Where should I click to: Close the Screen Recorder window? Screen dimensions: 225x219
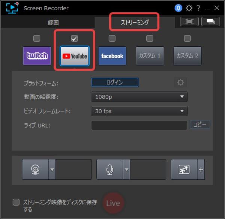217,8
